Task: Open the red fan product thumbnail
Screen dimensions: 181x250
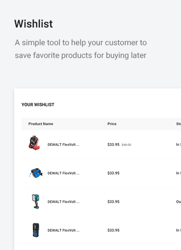Action: tap(34, 143)
